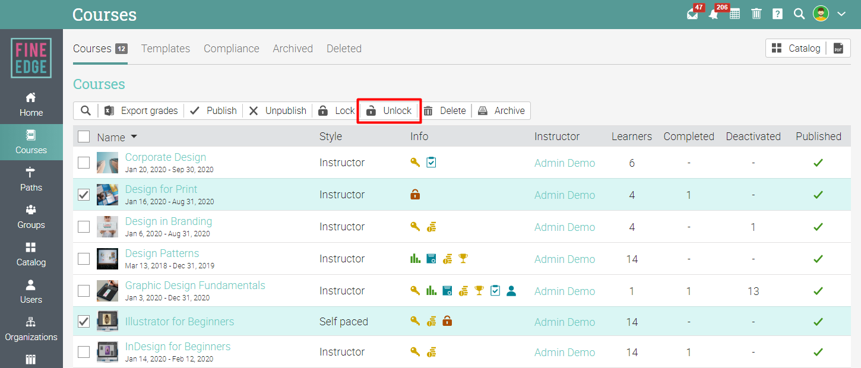Open the Corporate Design course link
Viewport: 861px width, 368px height.
(166, 157)
